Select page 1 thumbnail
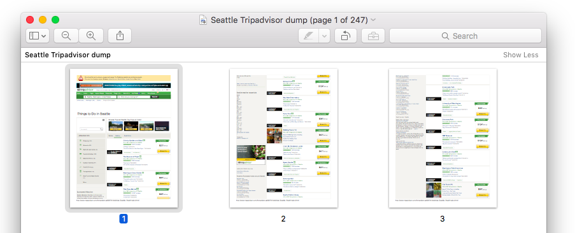575x233 pixels. (x=124, y=138)
